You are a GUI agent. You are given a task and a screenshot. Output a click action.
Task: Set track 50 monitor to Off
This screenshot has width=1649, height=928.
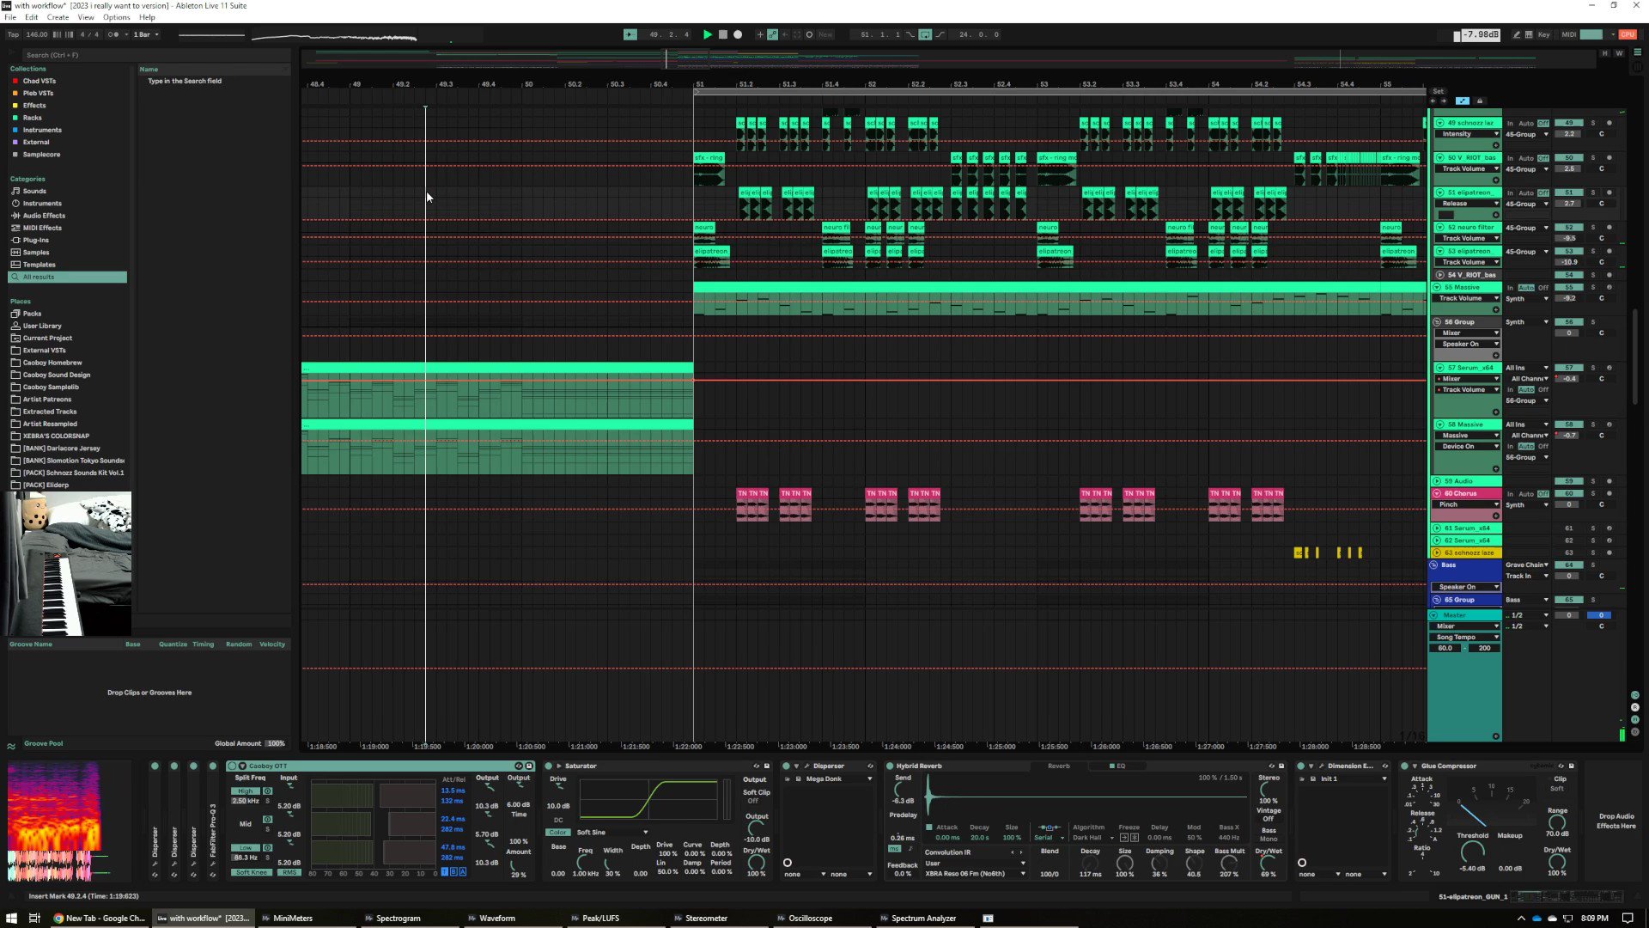(x=1543, y=158)
